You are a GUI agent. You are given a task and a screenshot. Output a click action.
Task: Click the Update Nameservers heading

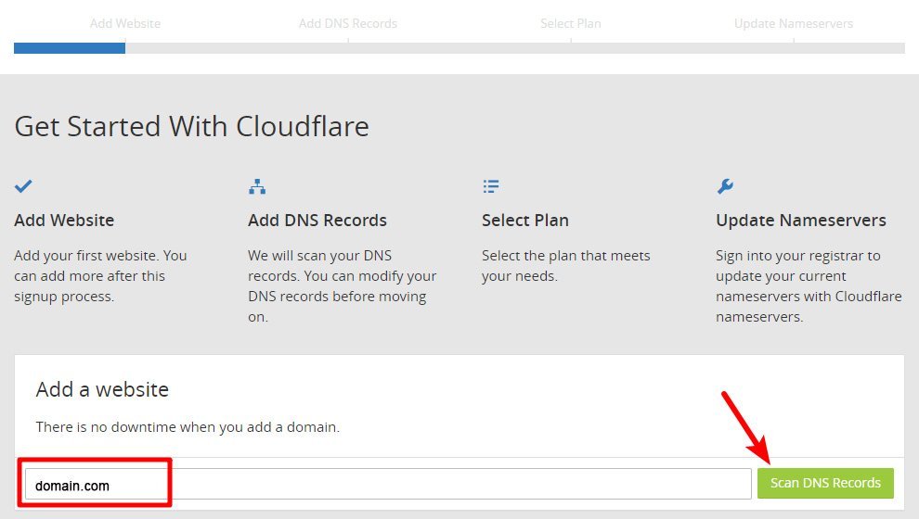click(x=800, y=220)
